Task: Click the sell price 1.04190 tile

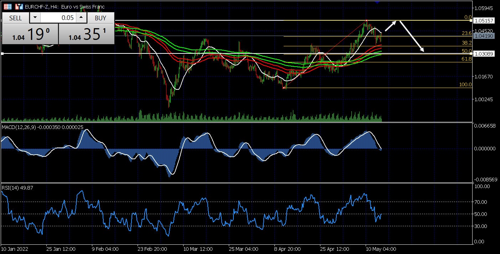Action: 30,34
